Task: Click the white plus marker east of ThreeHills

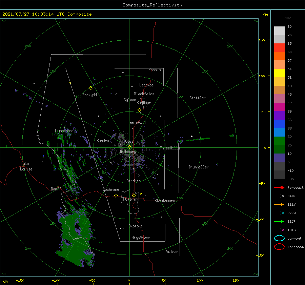Action: pyautogui.click(x=191, y=136)
